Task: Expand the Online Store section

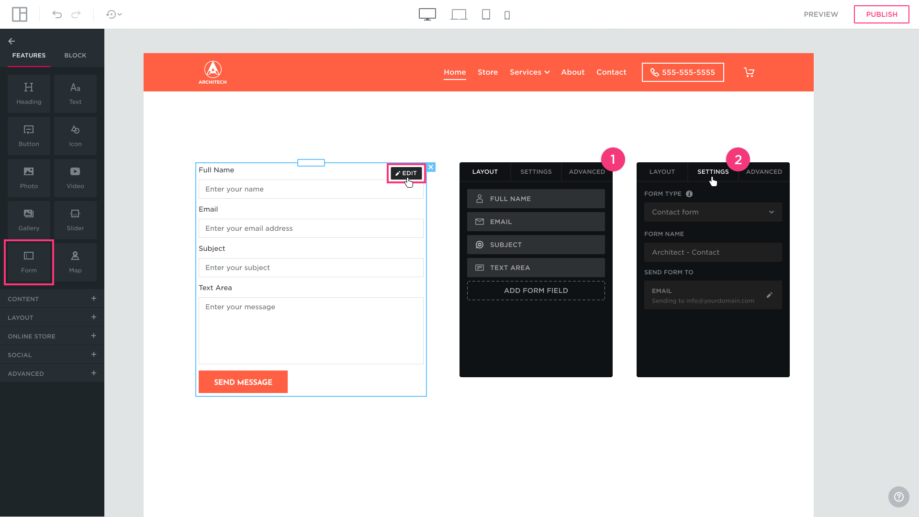Action: coord(94,336)
